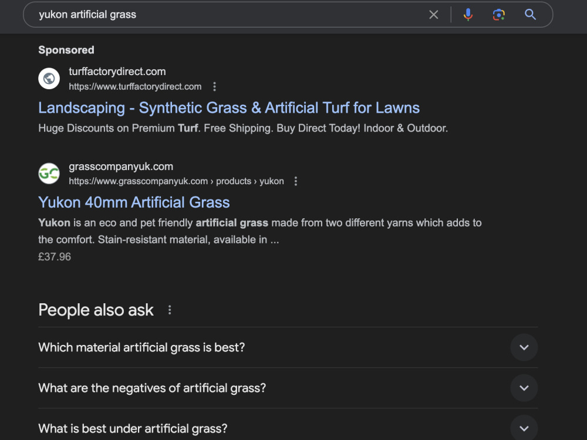
Task: Open Google Lens image search icon
Action: point(498,15)
